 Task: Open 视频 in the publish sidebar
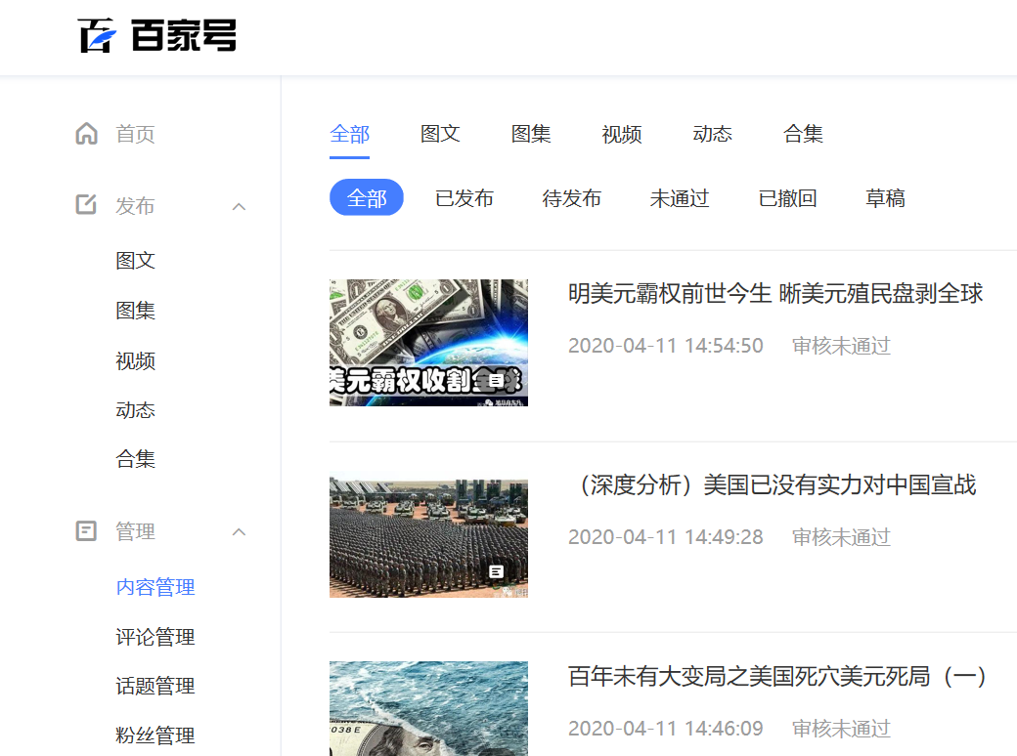point(135,360)
